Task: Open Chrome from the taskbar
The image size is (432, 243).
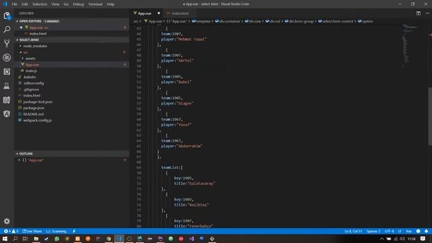Action: (109, 238)
